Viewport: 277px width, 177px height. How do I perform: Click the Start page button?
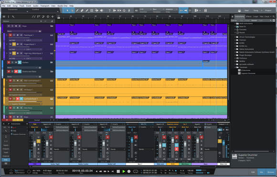(x=246, y=10)
